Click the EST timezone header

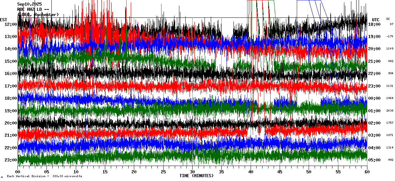[x=3, y=20]
